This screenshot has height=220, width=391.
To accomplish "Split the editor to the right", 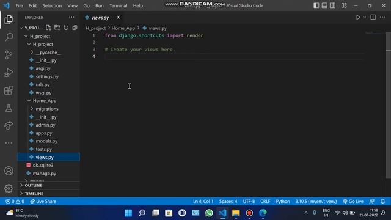I will tap(373, 17).
